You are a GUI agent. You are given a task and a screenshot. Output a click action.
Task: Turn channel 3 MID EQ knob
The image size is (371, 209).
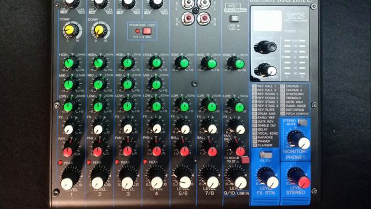[x=128, y=84]
